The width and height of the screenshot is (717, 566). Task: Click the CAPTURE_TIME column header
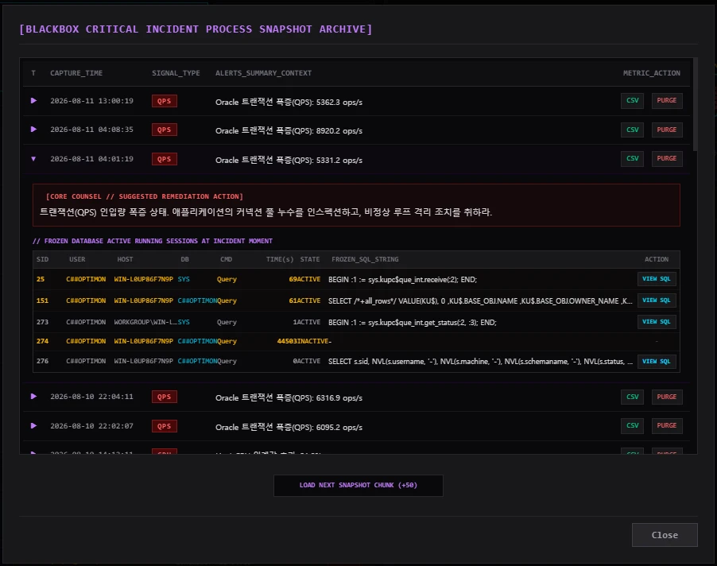(x=76, y=73)
